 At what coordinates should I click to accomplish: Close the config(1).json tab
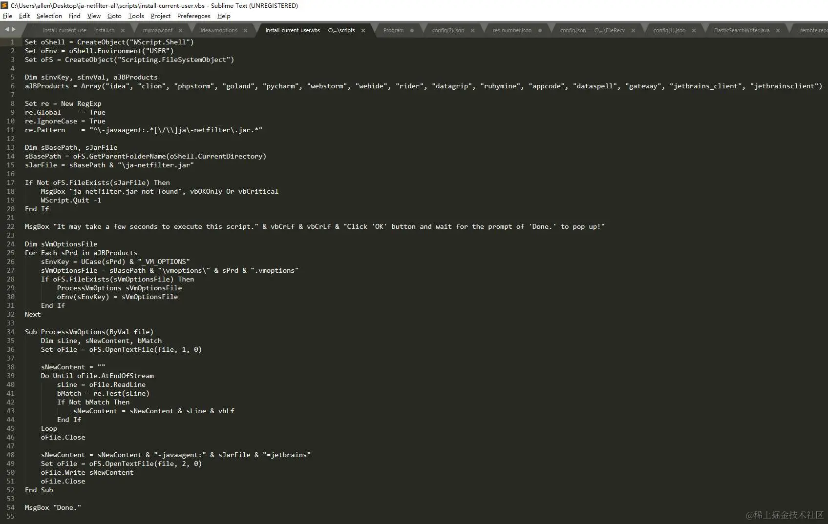click(x=694, y=30)
